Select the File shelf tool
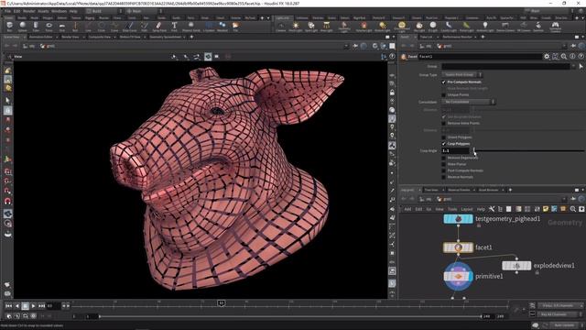 (x=235, y=27)
